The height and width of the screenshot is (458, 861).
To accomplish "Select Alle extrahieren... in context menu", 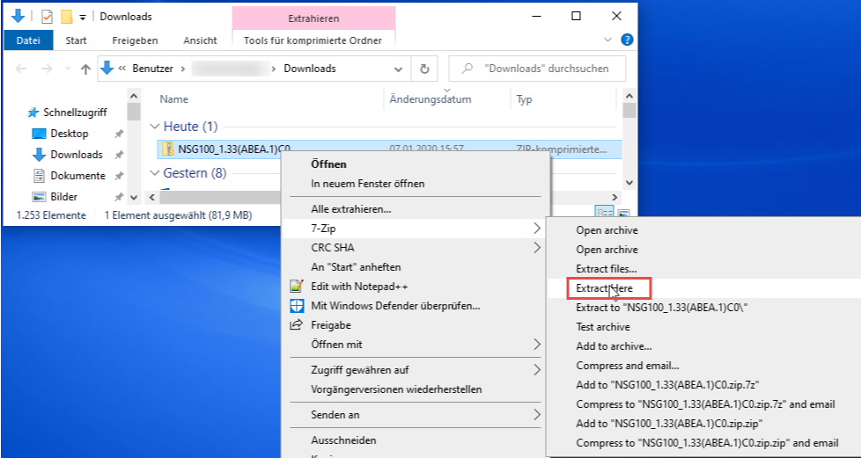I will tap(351, 209).
